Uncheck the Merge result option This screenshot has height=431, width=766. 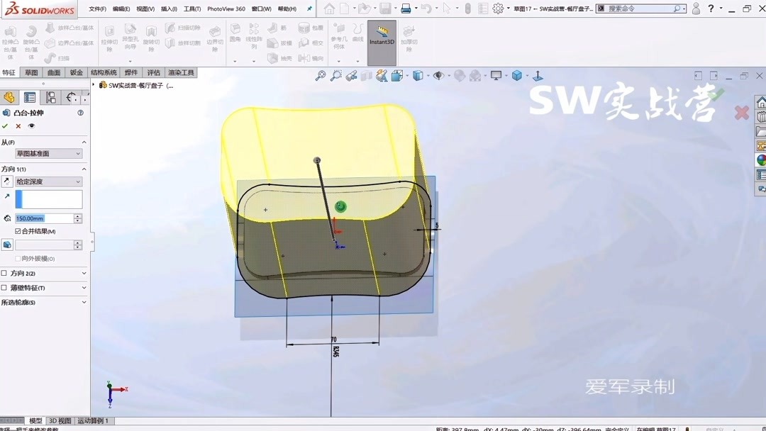tap(18, 231)
